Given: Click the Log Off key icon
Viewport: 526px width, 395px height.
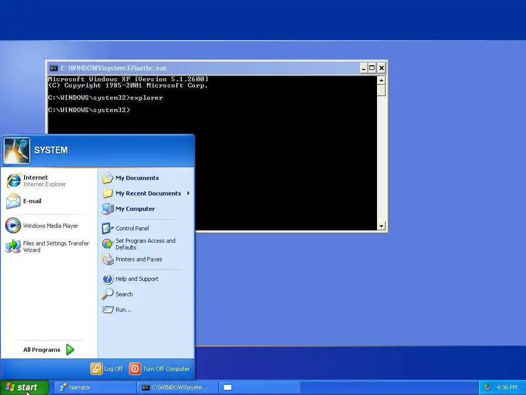Looking at the screenshot, I should coord(96,369).
